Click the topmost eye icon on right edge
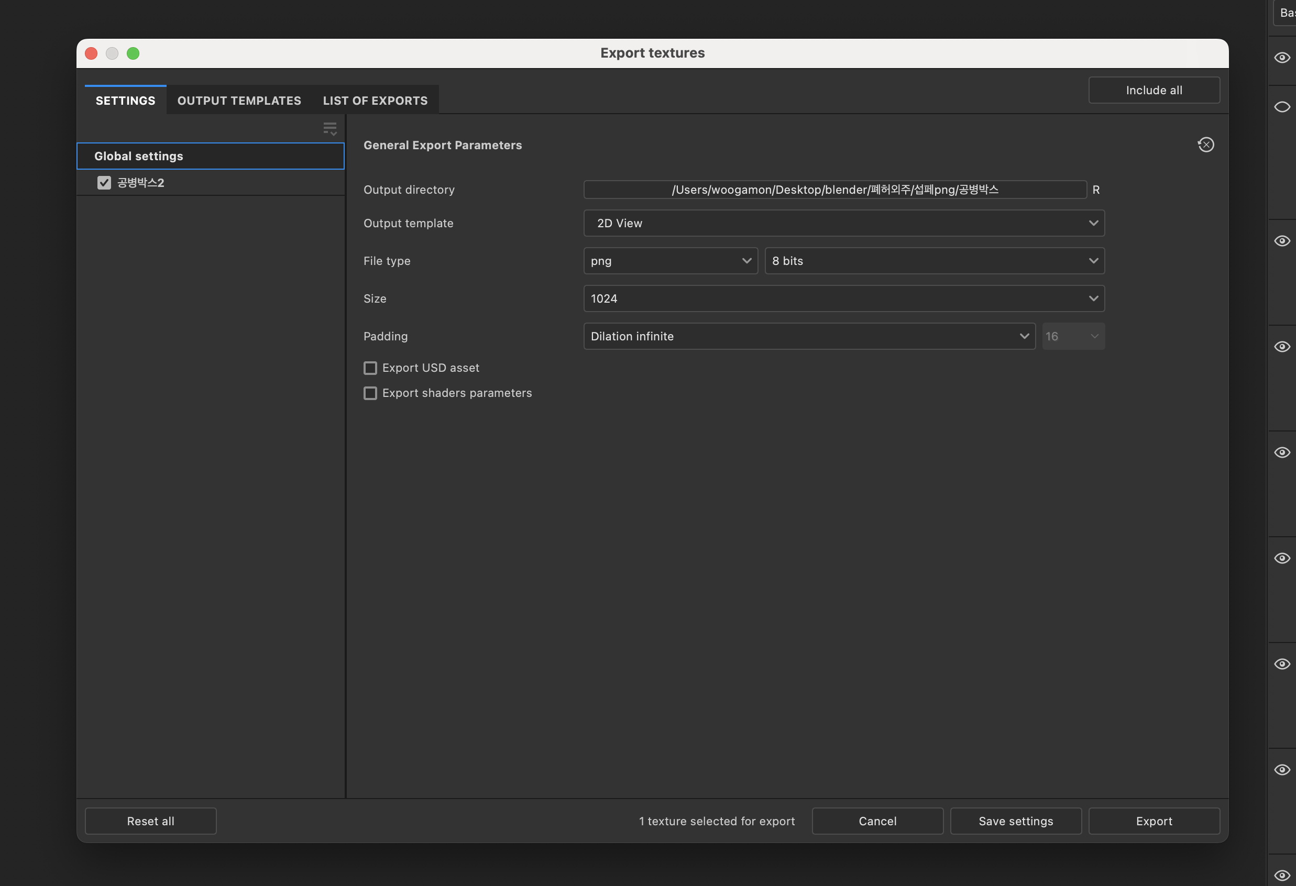The height and width of the screenshot is (886, 1296). tap(1281, 58)
